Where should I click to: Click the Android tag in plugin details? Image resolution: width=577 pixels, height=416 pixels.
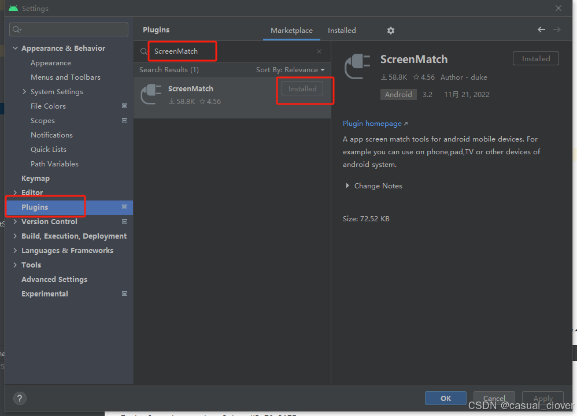[398, 95]
